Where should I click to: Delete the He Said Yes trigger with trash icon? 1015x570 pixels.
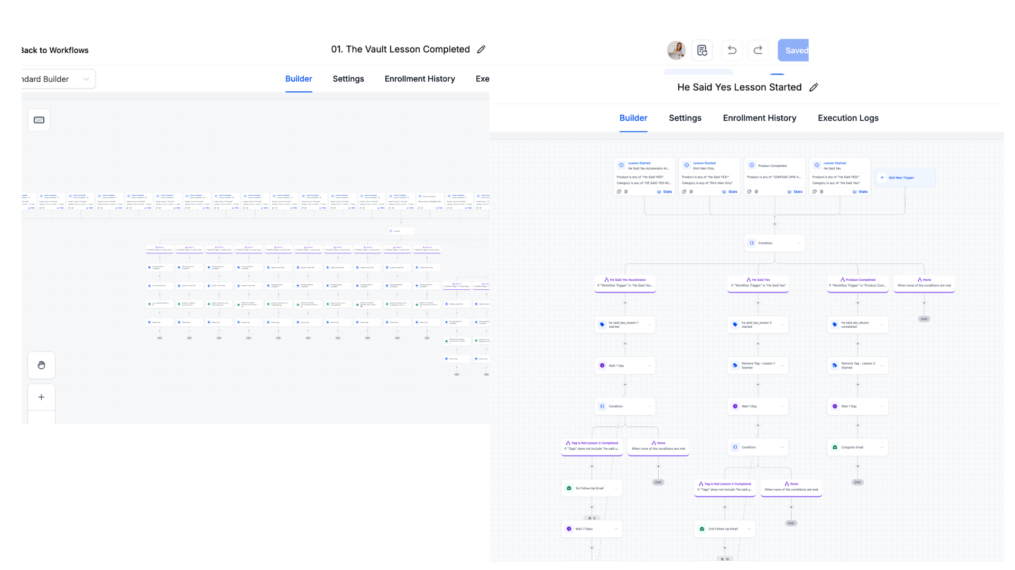click(821, 192)
